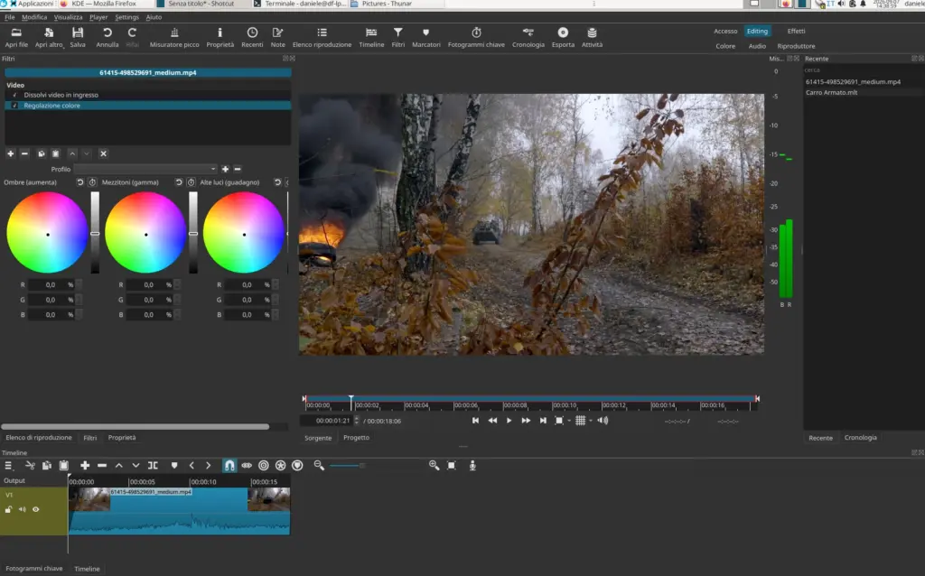Open the Attività jobs icon

tap(592, 36)
